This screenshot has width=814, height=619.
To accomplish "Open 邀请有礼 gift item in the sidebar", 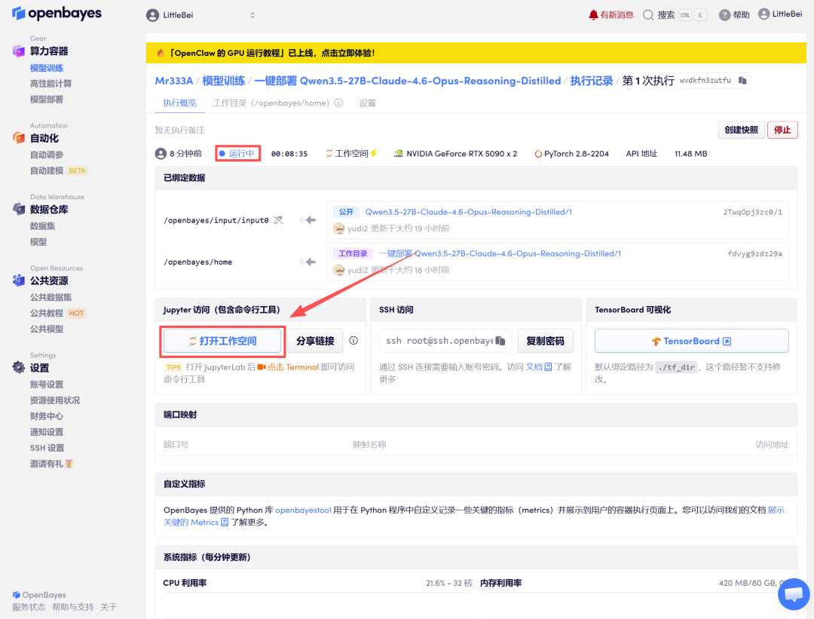I will tap(51, 464).
